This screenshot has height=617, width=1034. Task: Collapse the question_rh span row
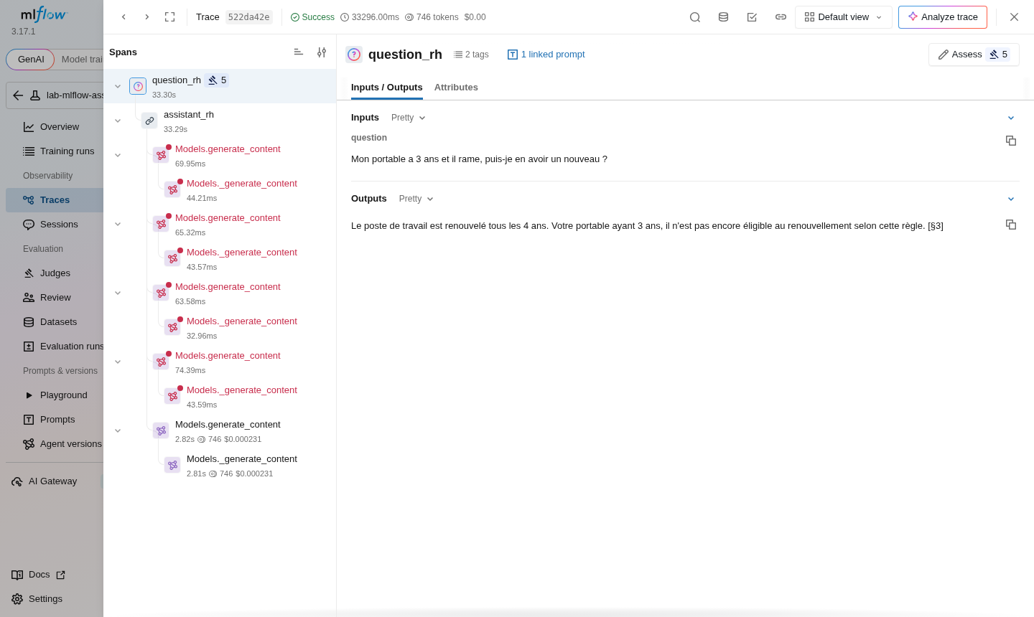(118, 86)
